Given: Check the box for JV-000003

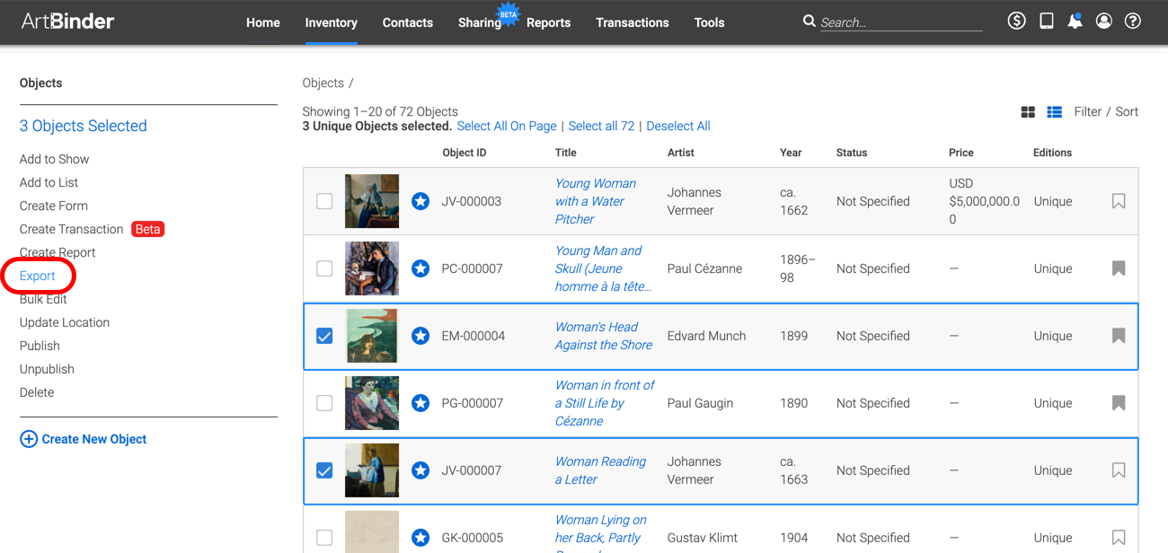Looking at the screenshot, I should 324,201.
